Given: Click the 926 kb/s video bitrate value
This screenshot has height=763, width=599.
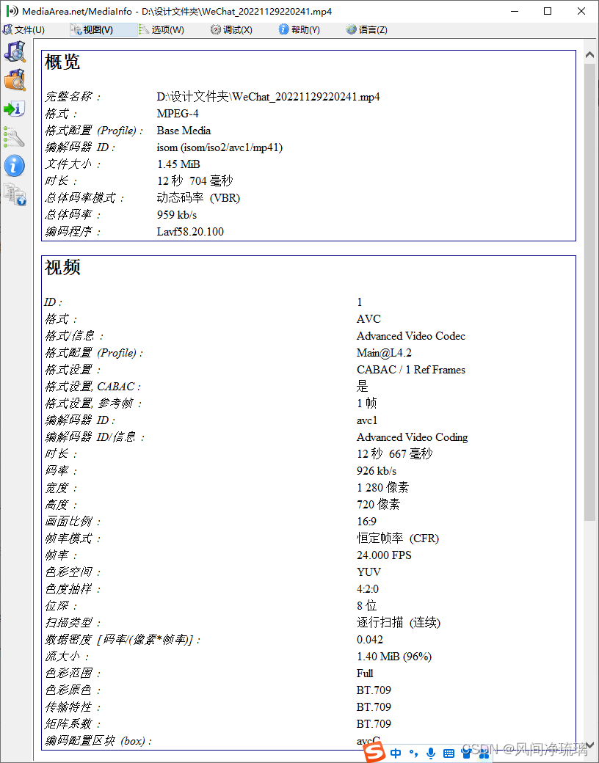Looking at the screenshot, I should coord(377,470).
